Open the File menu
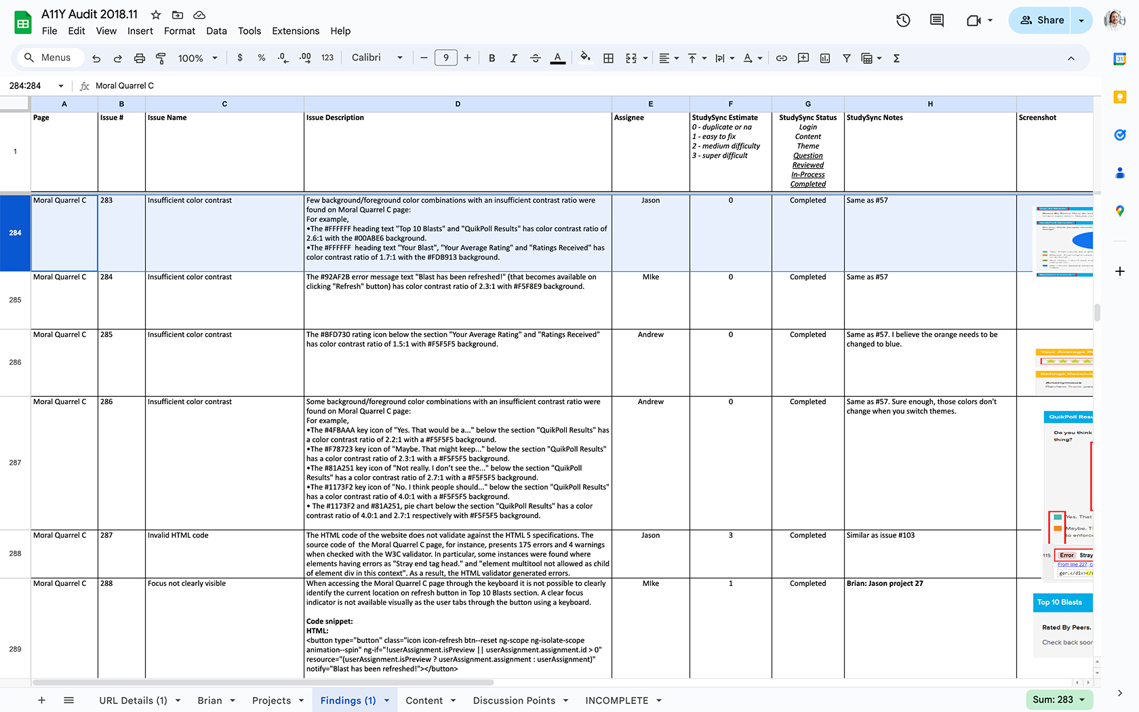This screenshot has width=1139, height=712. 49,31
